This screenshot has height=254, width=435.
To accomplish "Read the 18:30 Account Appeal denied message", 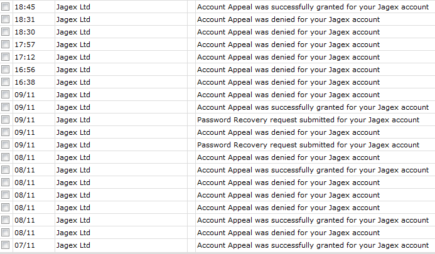I will point(288,32).
